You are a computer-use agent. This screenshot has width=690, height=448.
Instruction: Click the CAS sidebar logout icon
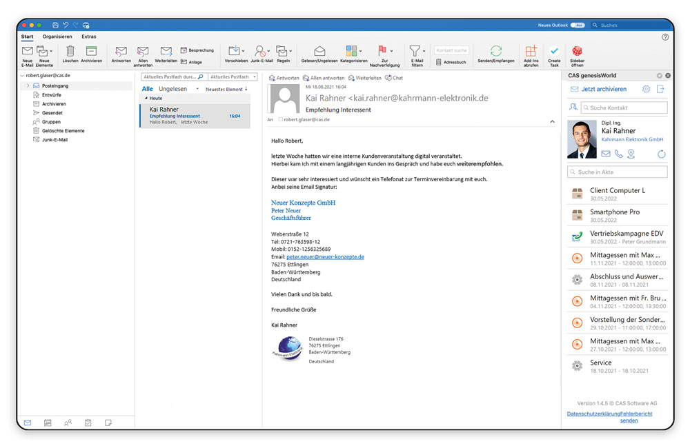(660, 89)
